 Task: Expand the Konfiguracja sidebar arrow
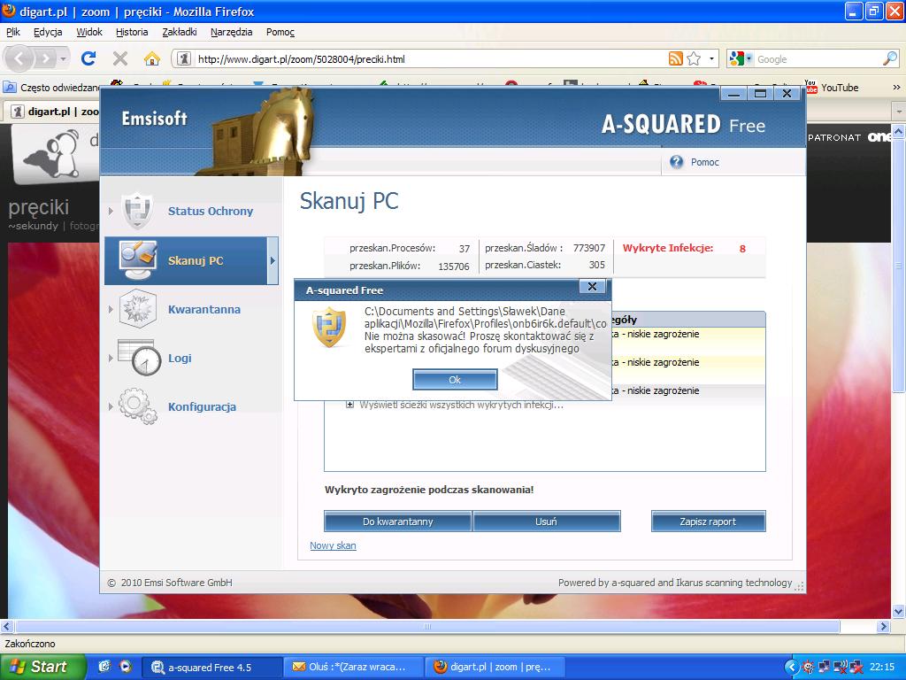point(111,406)
